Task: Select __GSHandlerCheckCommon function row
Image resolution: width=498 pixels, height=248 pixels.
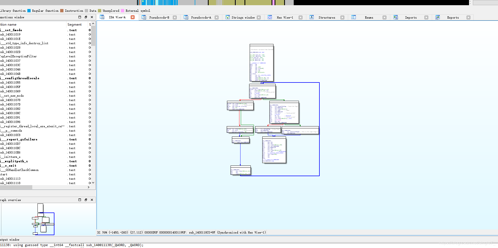Action: click(x=45, y=170)
